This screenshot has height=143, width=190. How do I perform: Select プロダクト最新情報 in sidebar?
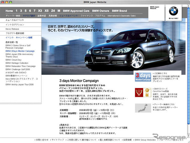click(x=15, y=33)
